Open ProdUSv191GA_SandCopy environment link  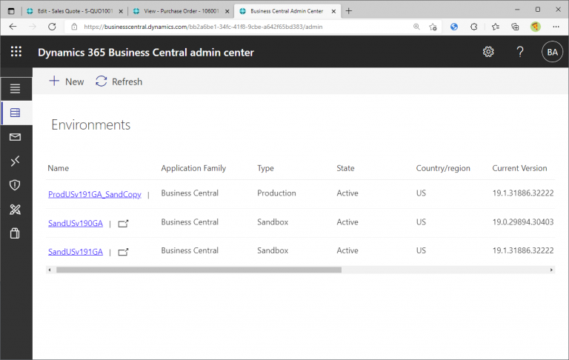click(x=94, y=194)
